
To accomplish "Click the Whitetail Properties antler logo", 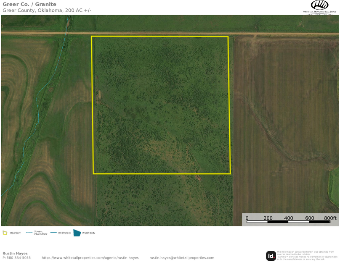I will pyautogui.click(x=319, y=5).
